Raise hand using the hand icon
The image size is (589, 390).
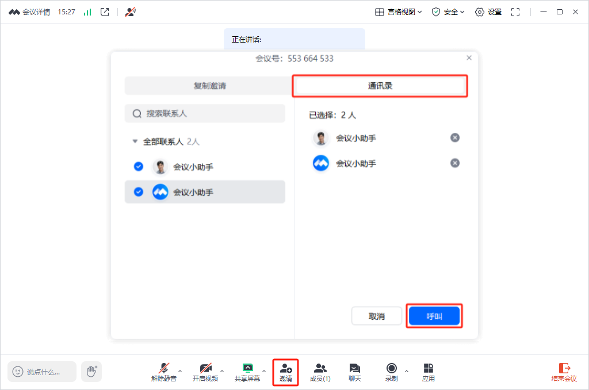coord(91,372)
